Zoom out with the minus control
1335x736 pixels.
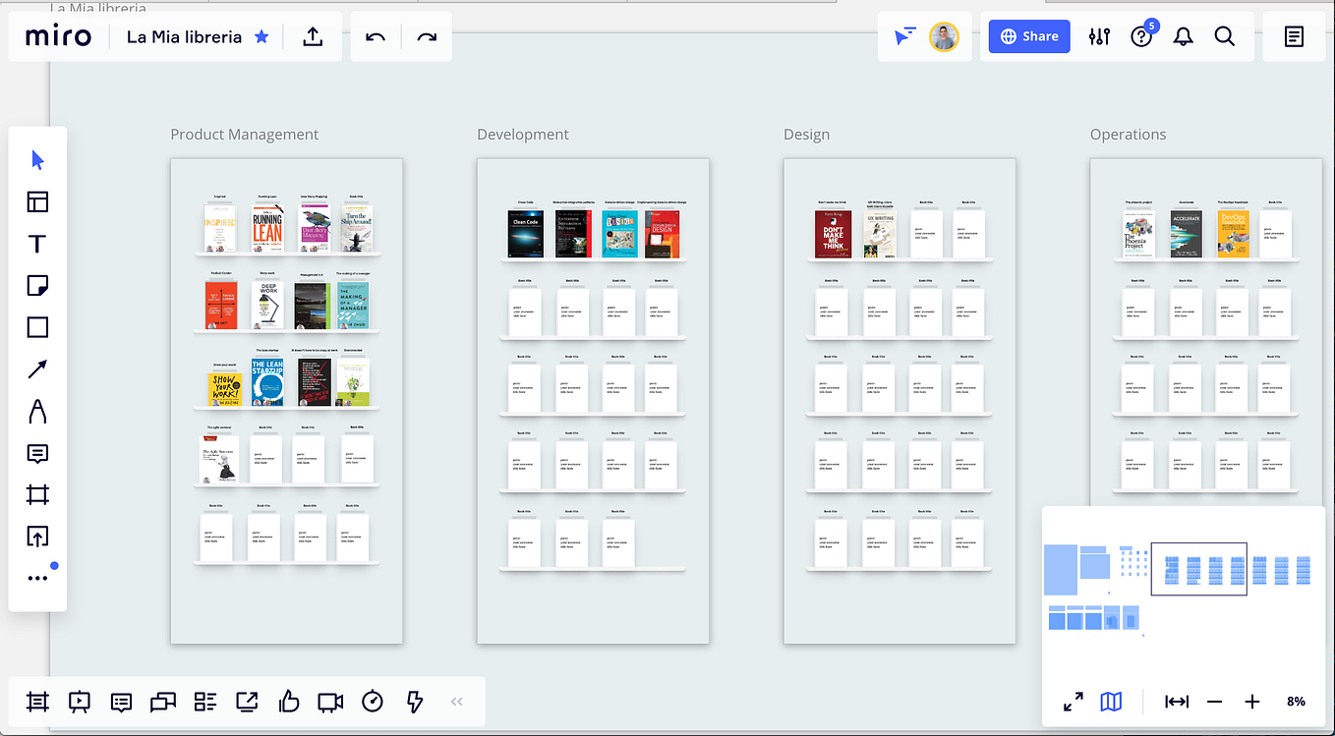[x=1214, y=702]
